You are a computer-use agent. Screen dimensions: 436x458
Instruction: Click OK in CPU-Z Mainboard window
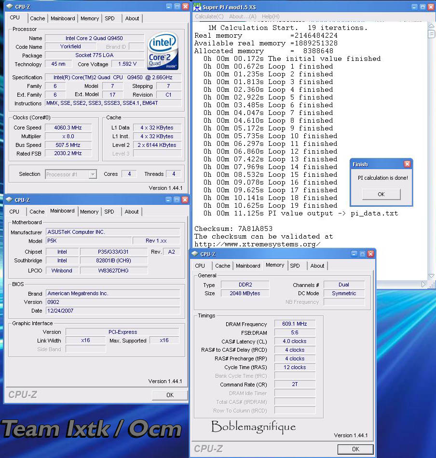coord(170,395)
